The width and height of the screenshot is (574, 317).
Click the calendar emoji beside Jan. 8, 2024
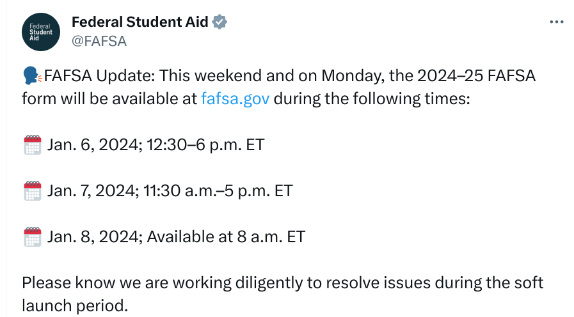tap(33, 237)
